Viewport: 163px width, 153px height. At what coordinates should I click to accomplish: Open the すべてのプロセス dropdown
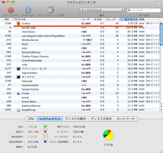click(x=102, y=10)
